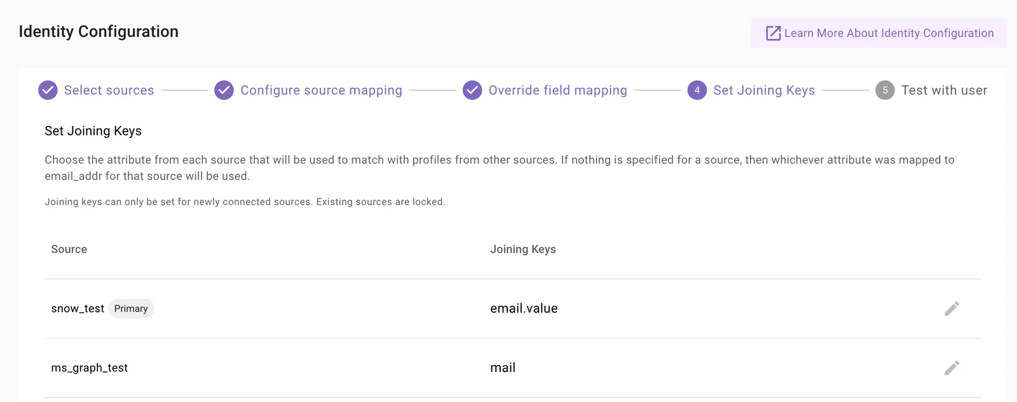The height and width of the screenshot is (402, 1017).
Task: Click the Set Joining Keys section heading
Action: coord(93,131)
